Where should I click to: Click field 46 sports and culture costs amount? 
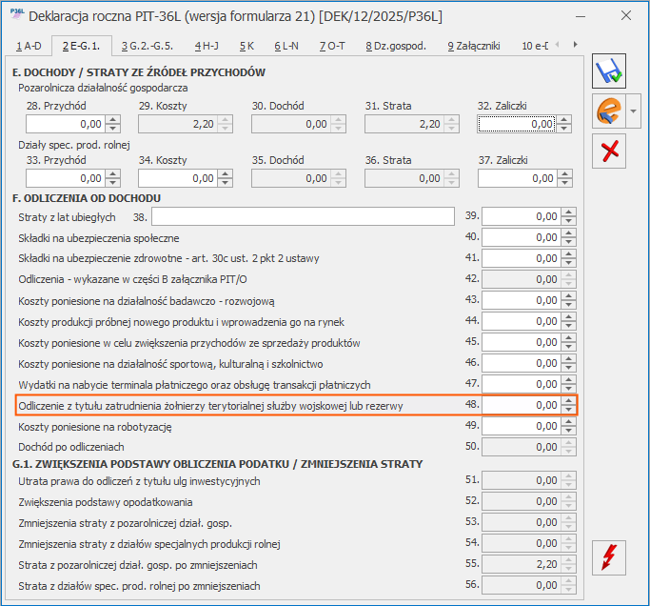pos(522,363)
